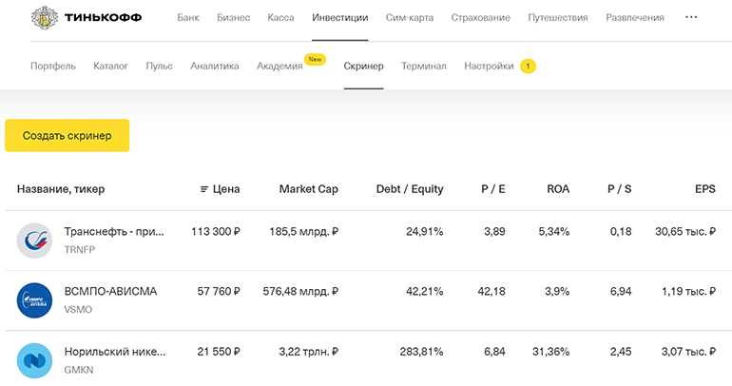Open the Сим-карта section
The height and width of the screenshot is (386, 732).
(410, 18)
